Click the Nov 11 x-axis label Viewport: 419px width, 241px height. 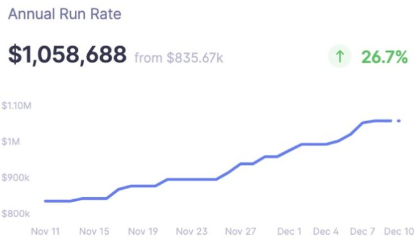46,232
